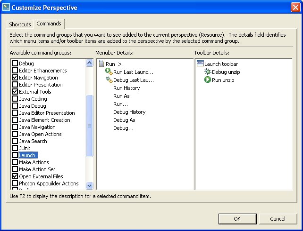Select the Commands tab
The height and width of the screenshot is (231, 303).
tap(49, 24)
